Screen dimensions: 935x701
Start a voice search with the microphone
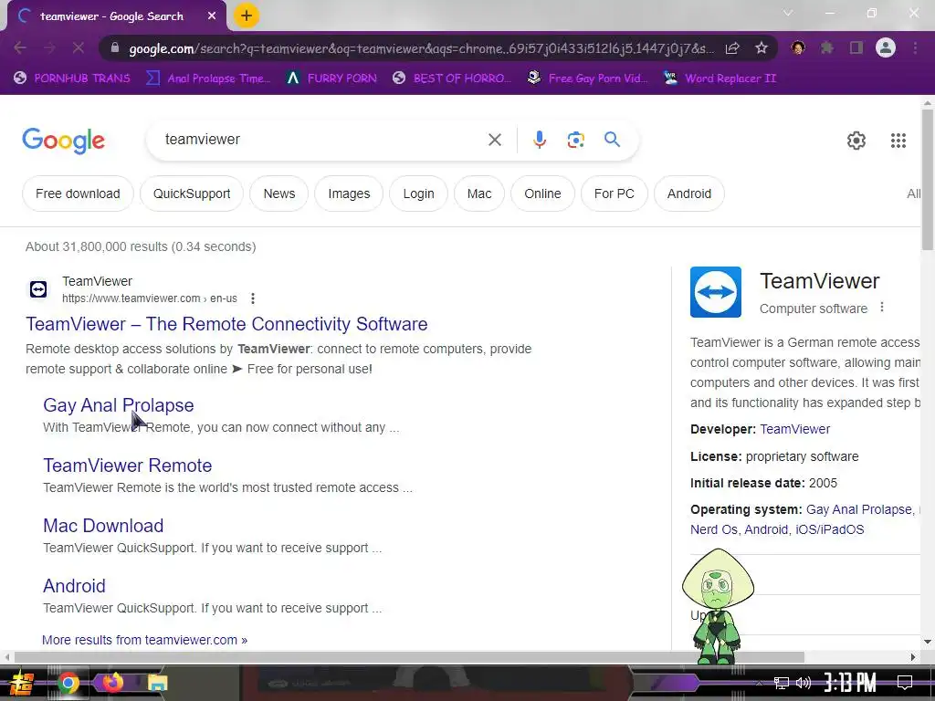539,140
